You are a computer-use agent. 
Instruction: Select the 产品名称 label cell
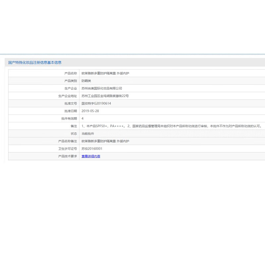pos(71,73)
